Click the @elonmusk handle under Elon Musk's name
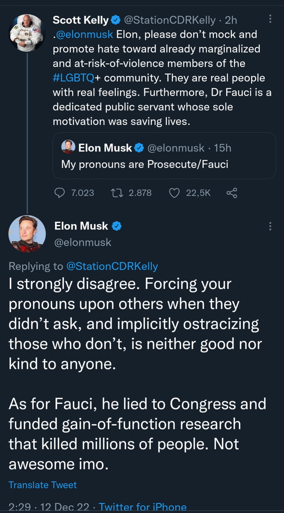 [x=83, y=242]
